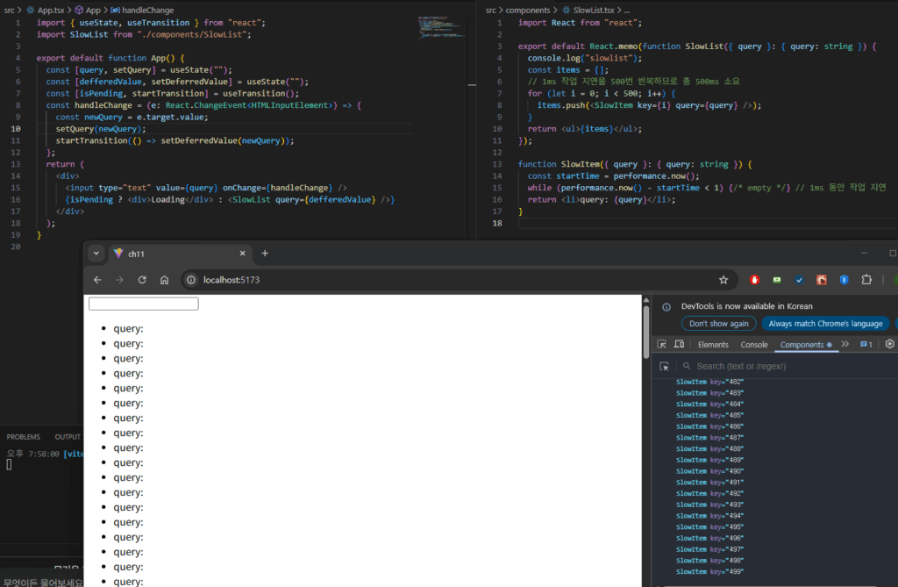Screen dimensions: 898x587
Task: Open a new browser tab
Action: pyautogui.click(x=265, y=254)
